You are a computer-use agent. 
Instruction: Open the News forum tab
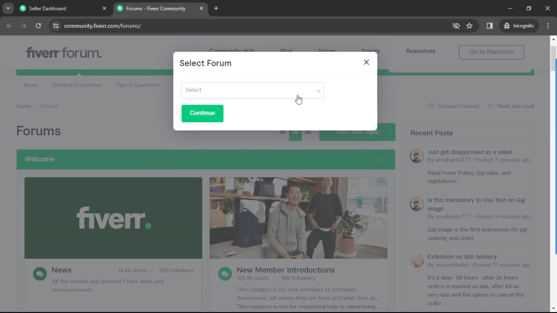coord(31,85)
